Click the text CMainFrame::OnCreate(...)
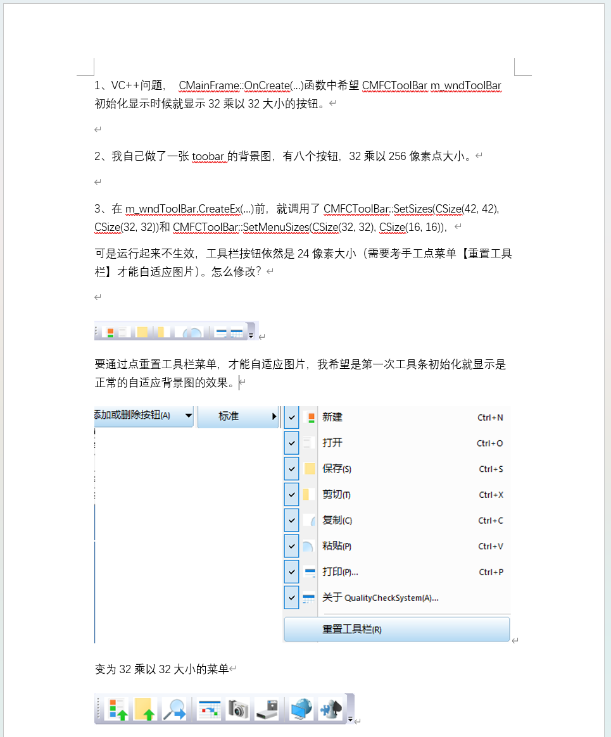Viewport: 611px width, 737px height. point(241,85)
